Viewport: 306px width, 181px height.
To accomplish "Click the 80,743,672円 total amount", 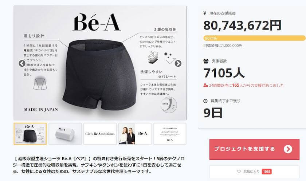I will click(242, 25).
